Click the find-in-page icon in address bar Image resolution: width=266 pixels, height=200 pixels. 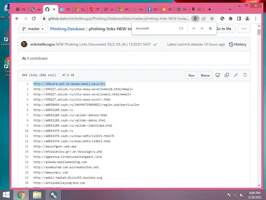pos(195,18)
